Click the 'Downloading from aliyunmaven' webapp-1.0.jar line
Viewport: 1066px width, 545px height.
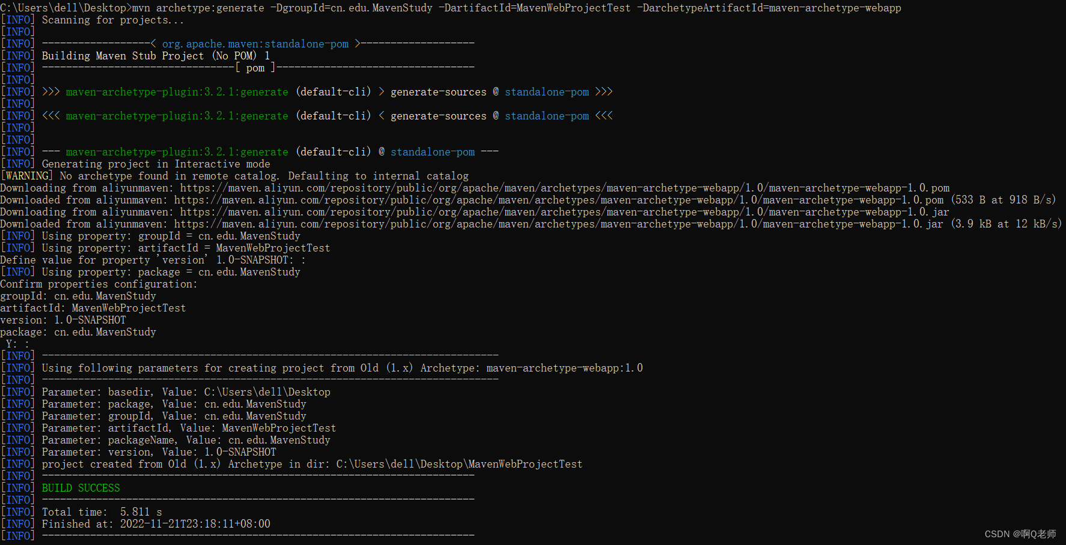(x=475, y=212)
